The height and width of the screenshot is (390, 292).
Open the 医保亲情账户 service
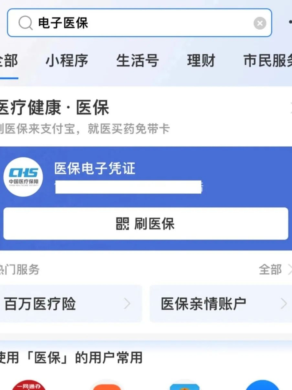tap(204, 304)
